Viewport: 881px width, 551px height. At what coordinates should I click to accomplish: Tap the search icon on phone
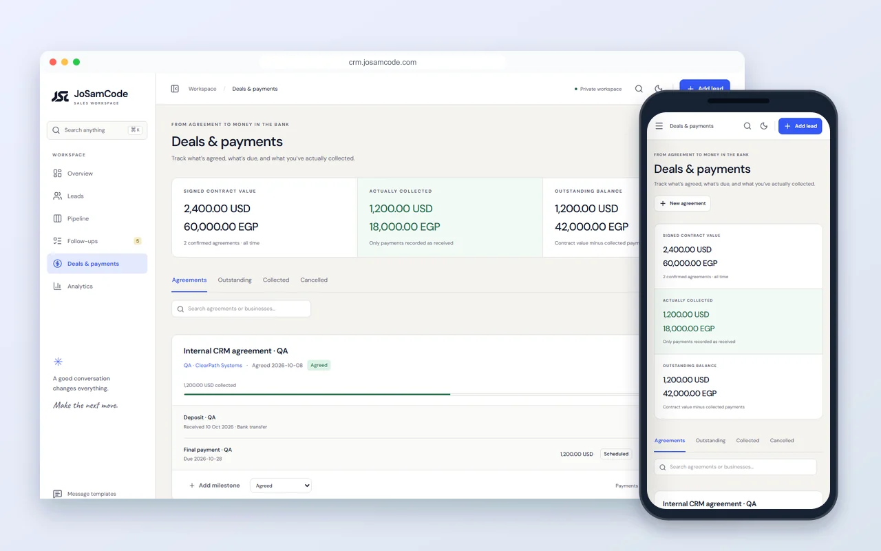pos(747,126)
